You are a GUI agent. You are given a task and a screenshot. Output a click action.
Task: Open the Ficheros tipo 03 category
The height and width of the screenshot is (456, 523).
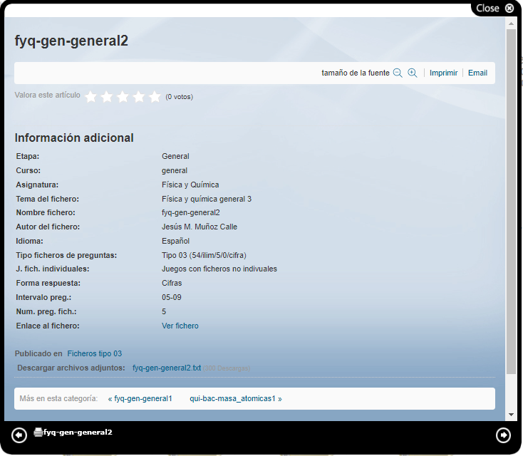[x=94, y=353]
